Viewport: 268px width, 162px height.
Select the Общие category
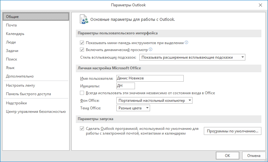pos(36,17)
